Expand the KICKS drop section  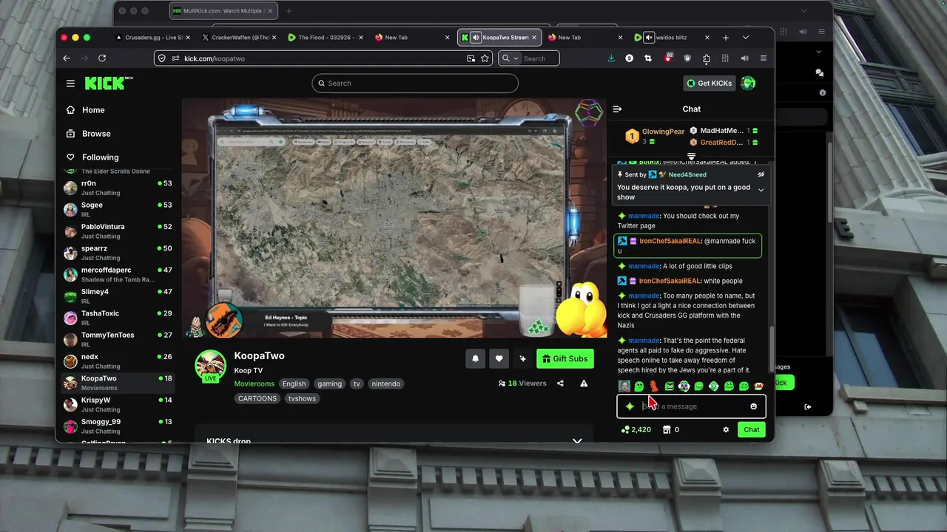pos(577,441)
